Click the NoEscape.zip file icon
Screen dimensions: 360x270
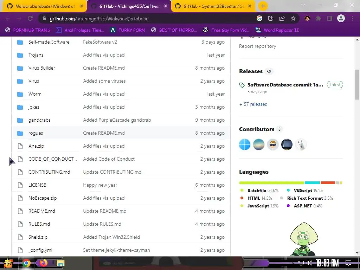20,198
